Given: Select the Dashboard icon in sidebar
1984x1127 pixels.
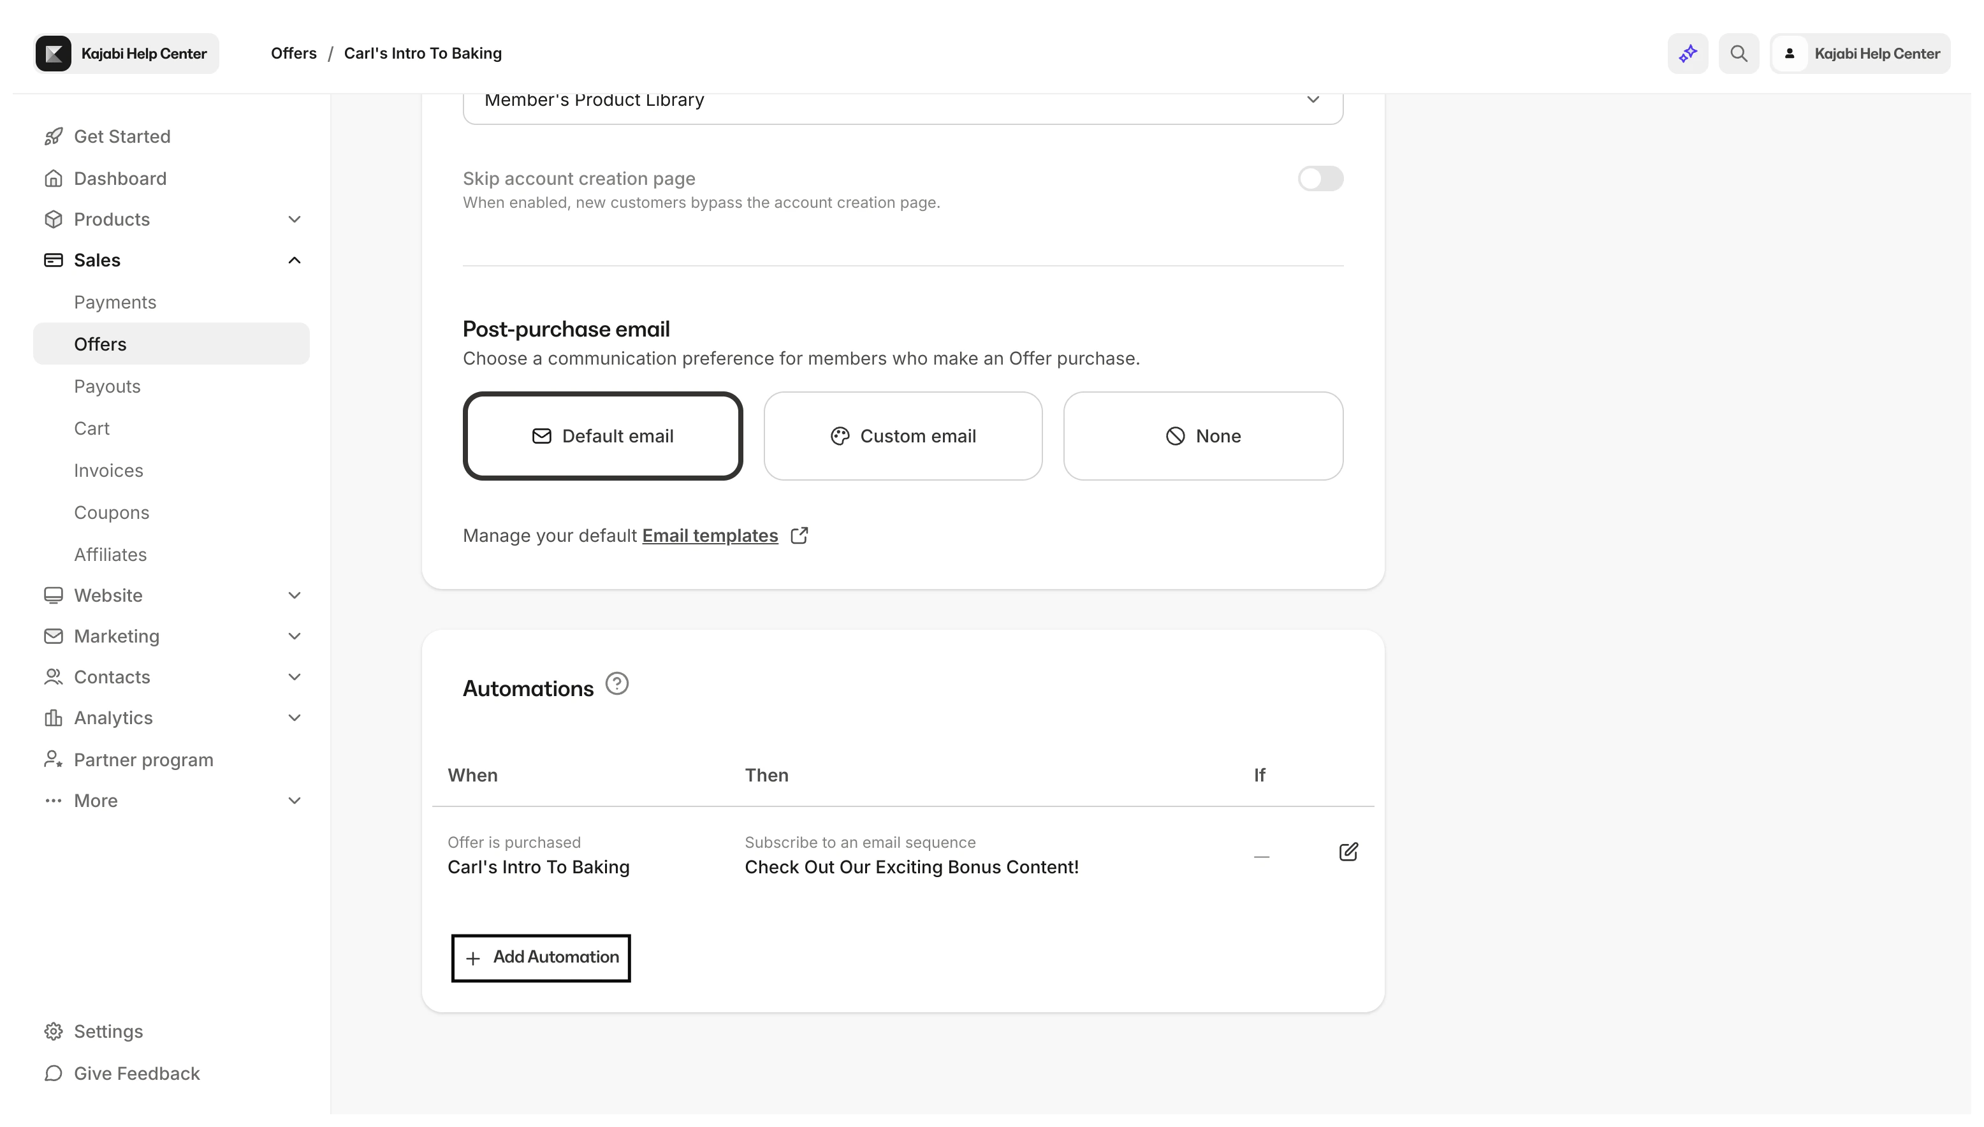Looking at the screenshot, I should click(x=54, y=178).
